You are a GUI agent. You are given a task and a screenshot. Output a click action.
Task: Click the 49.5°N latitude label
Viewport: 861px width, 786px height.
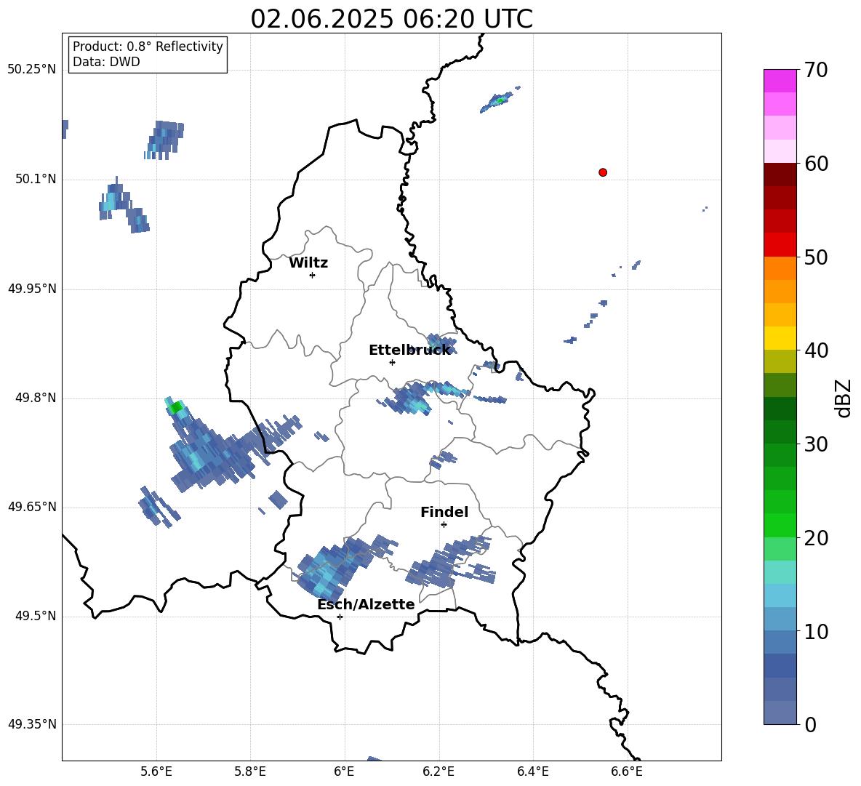pos(36,616)
